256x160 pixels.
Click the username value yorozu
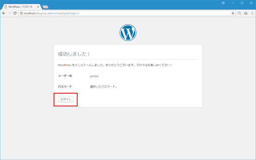point(94,76)
